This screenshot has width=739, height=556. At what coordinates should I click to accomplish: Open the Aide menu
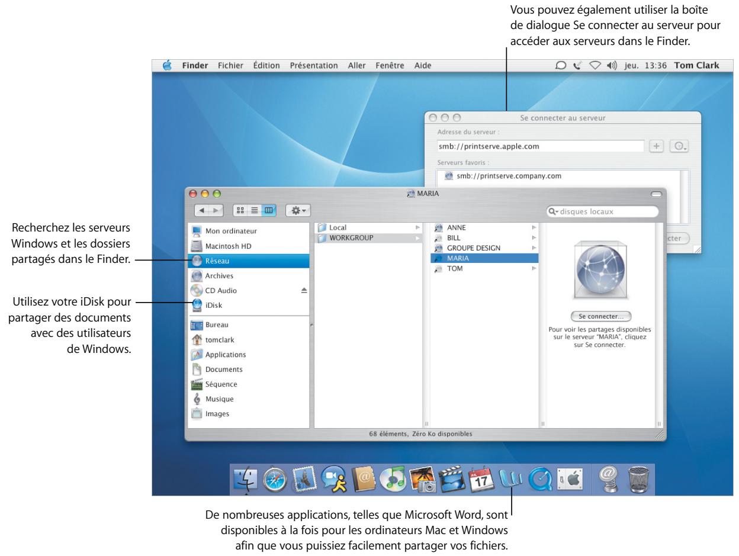[423, 66]
